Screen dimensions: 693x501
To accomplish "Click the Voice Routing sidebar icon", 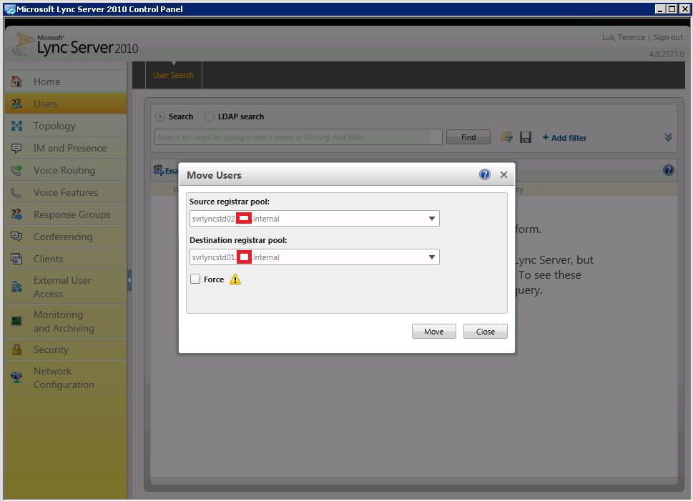I will [17, 170].
